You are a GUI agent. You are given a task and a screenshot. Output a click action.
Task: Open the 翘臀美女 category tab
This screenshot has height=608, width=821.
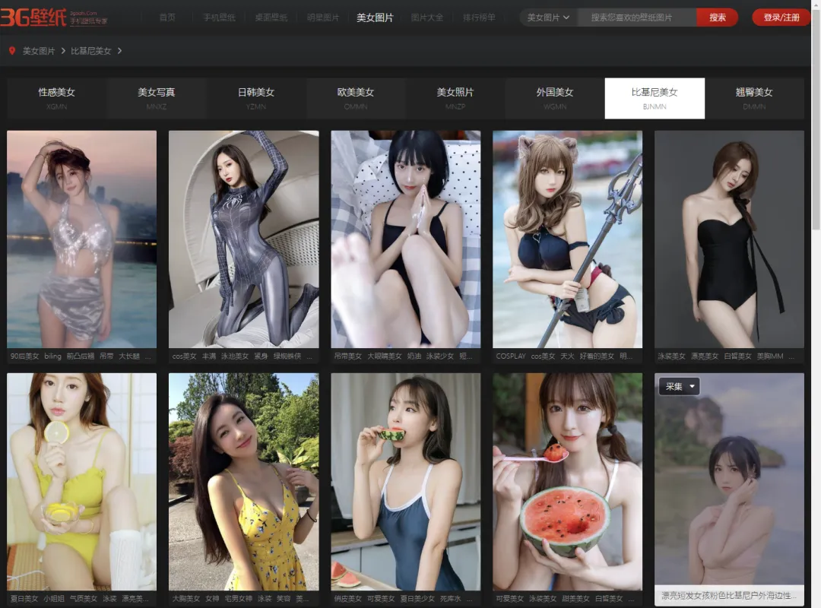[x=754, y=97]
